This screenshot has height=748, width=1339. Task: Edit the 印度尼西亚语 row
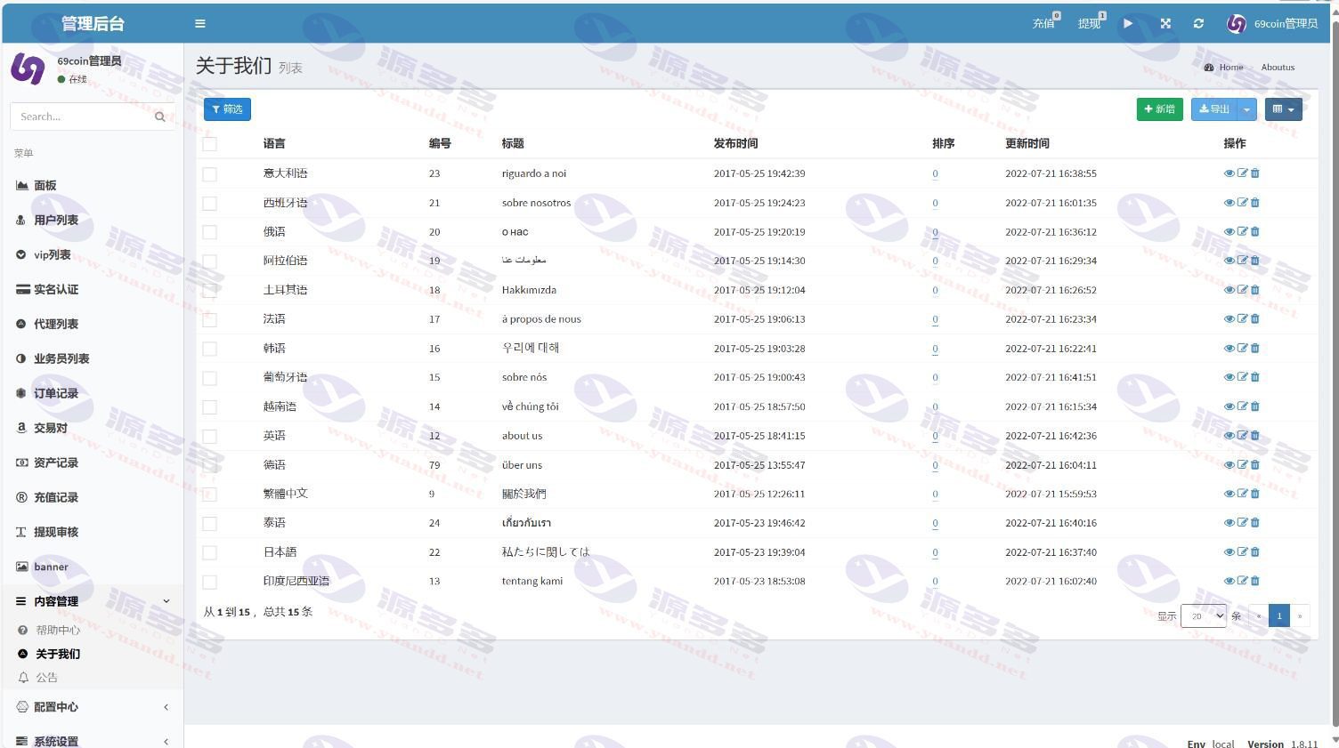1243,581
